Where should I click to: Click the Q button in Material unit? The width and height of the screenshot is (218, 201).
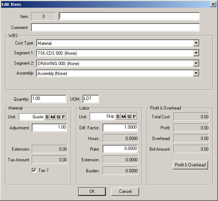click(x=58, y=117)
